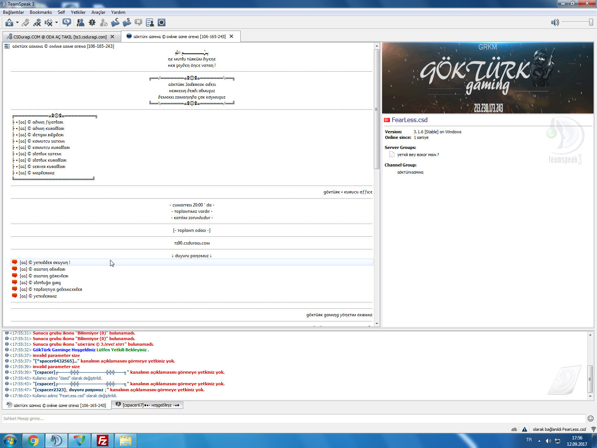Click red icon of slotluğa giriş channel
Image resolution: width=597 pixels, height=448 pixels.
15,282
